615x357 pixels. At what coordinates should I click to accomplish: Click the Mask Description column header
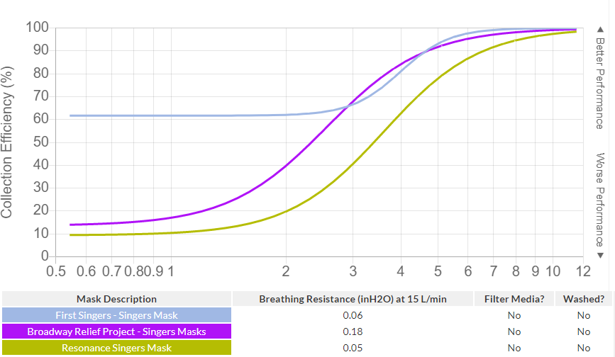click(116, 299)
